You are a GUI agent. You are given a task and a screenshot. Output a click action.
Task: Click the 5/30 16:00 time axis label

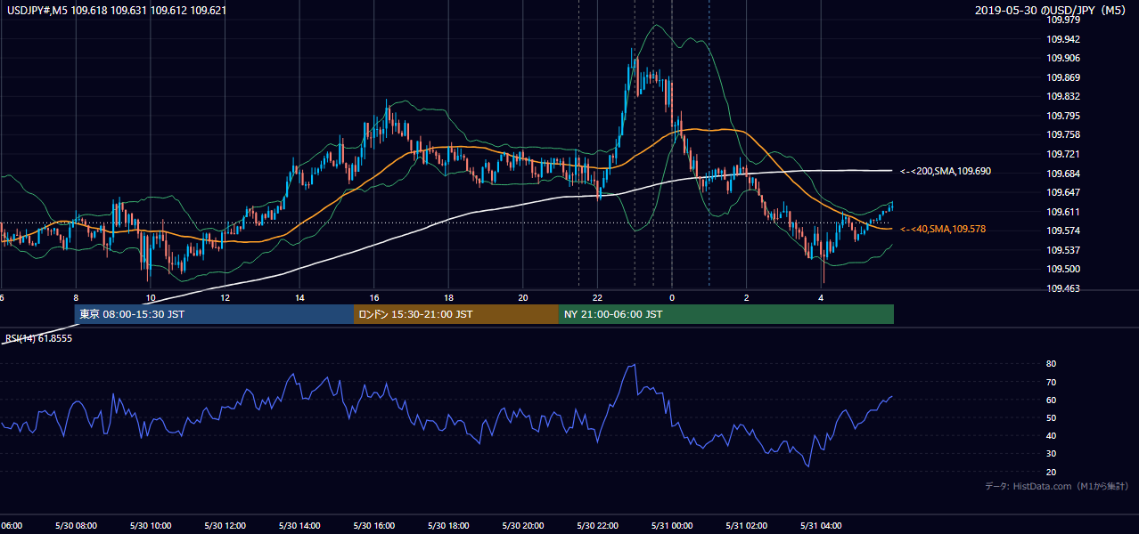pyautogui.click(x=373, y=526)
